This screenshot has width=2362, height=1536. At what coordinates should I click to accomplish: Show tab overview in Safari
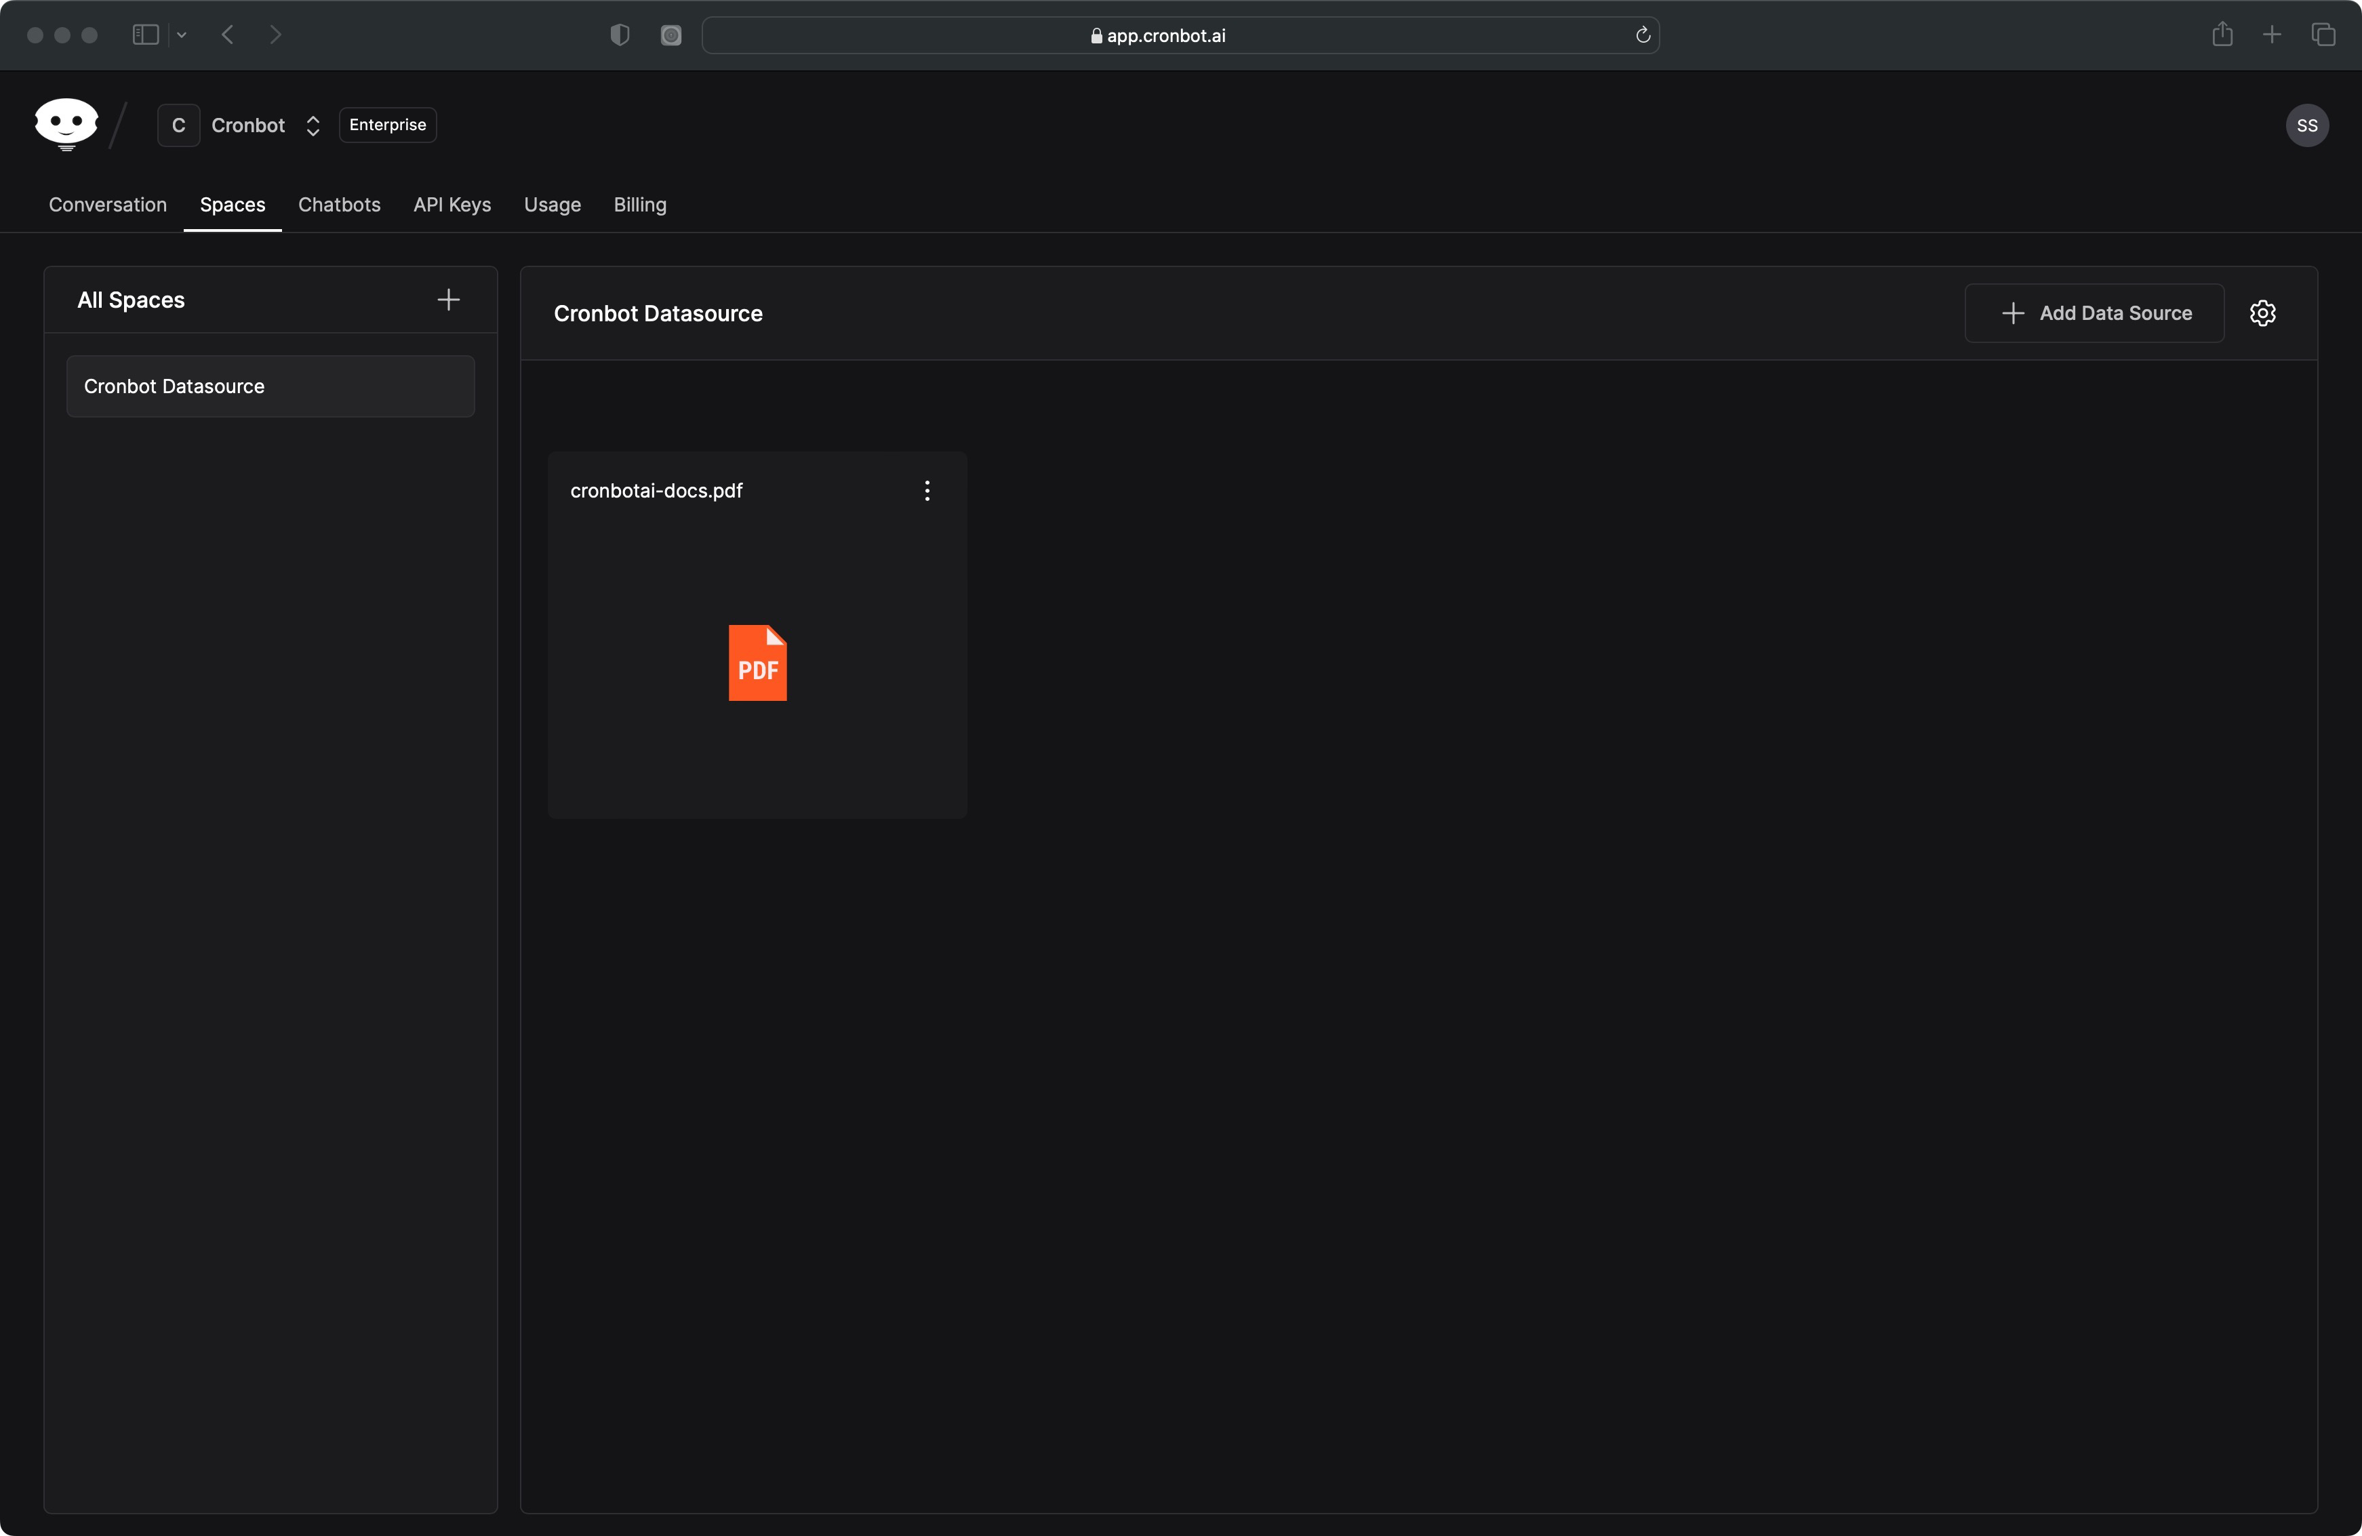point(2322,36)
